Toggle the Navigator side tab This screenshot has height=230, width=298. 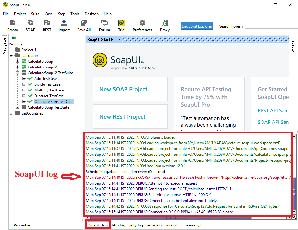point(4,46)
